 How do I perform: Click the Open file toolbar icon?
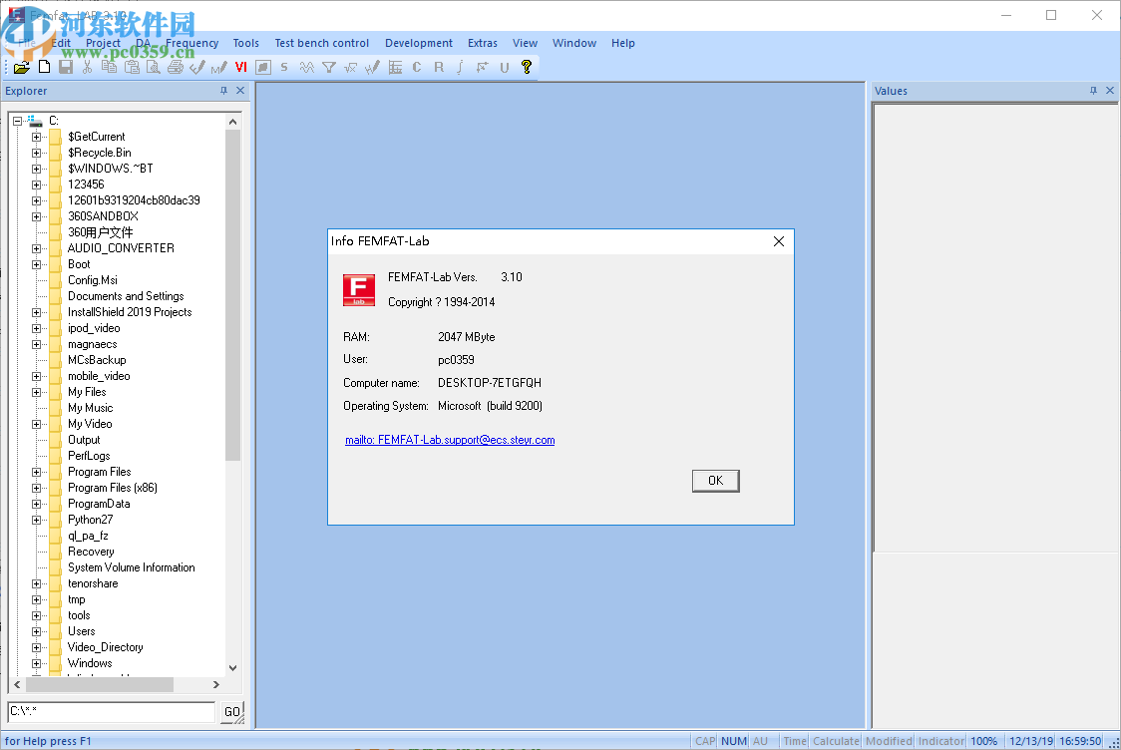(22, 67)
